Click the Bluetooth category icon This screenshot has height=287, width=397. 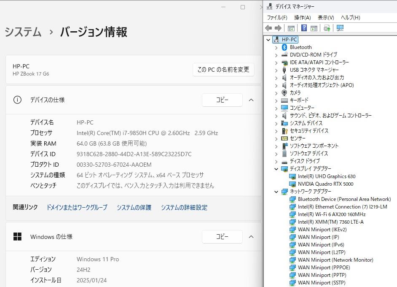[284, 47]
